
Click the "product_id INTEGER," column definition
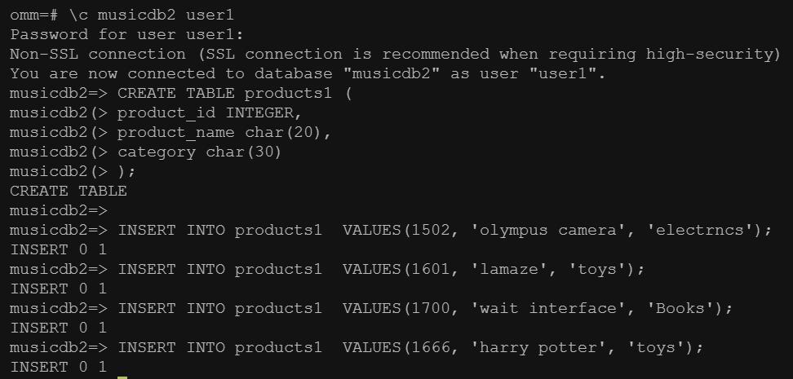click(x=210, y=112)
